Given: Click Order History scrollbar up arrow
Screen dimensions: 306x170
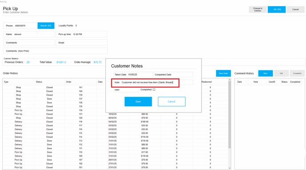Looking at the screenshot, I should (x=229, y=80).
